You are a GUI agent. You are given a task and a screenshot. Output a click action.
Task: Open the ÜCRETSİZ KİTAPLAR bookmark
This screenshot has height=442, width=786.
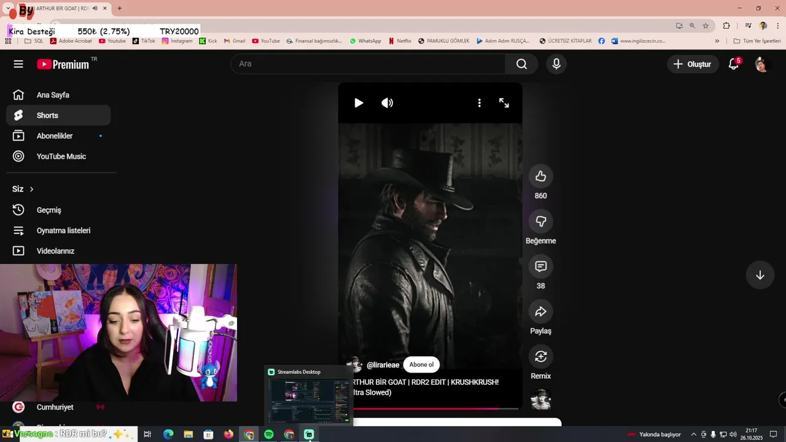(566, 41)
